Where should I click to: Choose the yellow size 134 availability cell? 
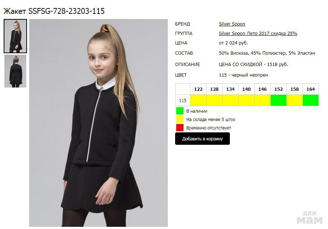(x=230, y=100)
